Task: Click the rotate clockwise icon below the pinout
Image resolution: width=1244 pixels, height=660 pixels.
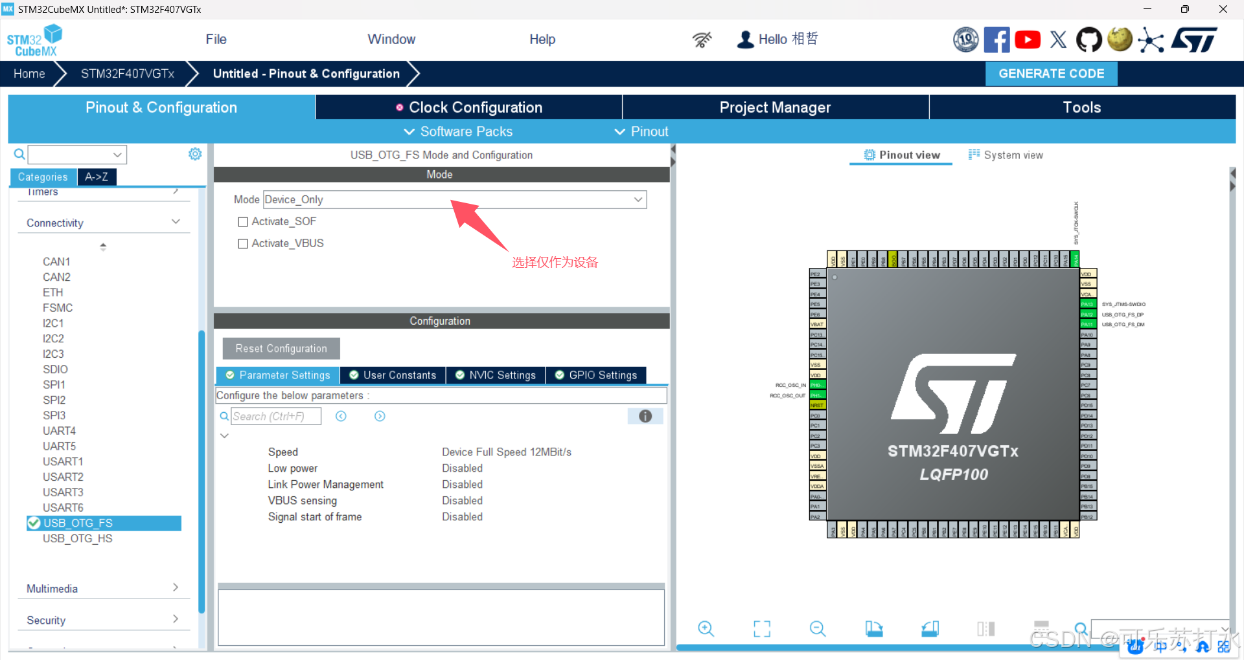Action: coord(873,628)
